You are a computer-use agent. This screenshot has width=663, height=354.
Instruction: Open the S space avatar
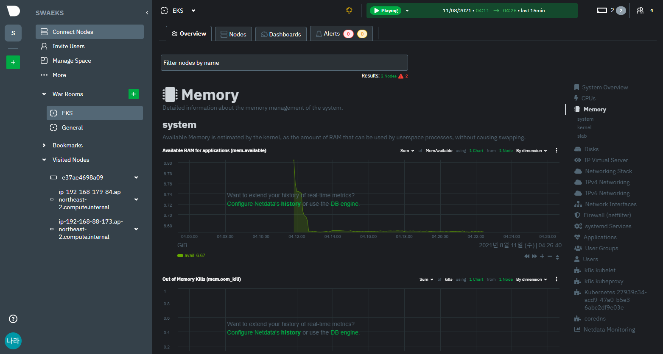coord(13,33)
